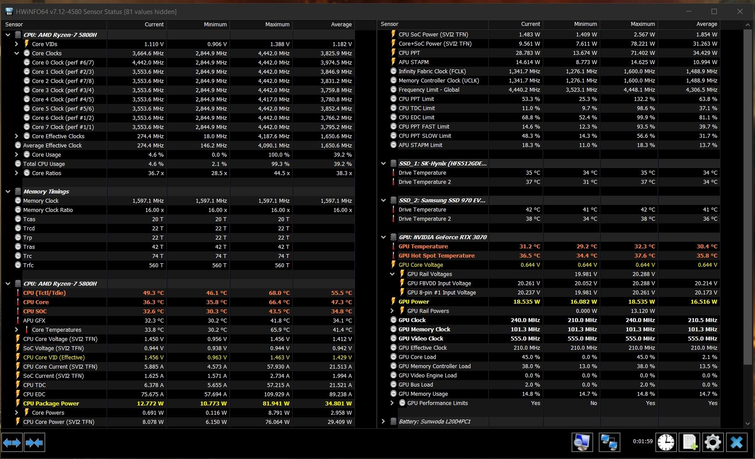Click the right pane vertical scrollbar thumb
The height and width of the screenshot is (459, 755).
coord(748,197)
